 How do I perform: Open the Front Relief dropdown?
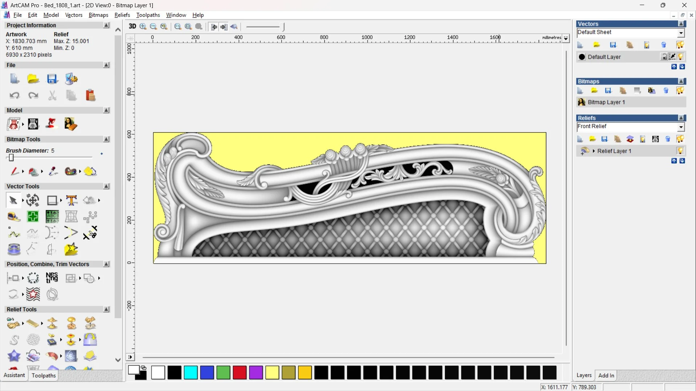(681, 127)
